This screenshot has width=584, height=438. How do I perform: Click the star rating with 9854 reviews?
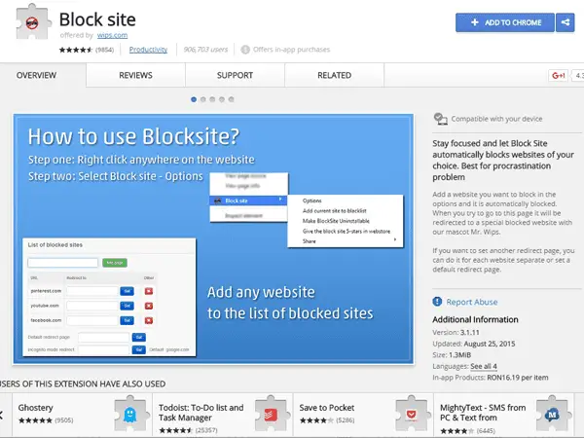[x=75, y=50]
